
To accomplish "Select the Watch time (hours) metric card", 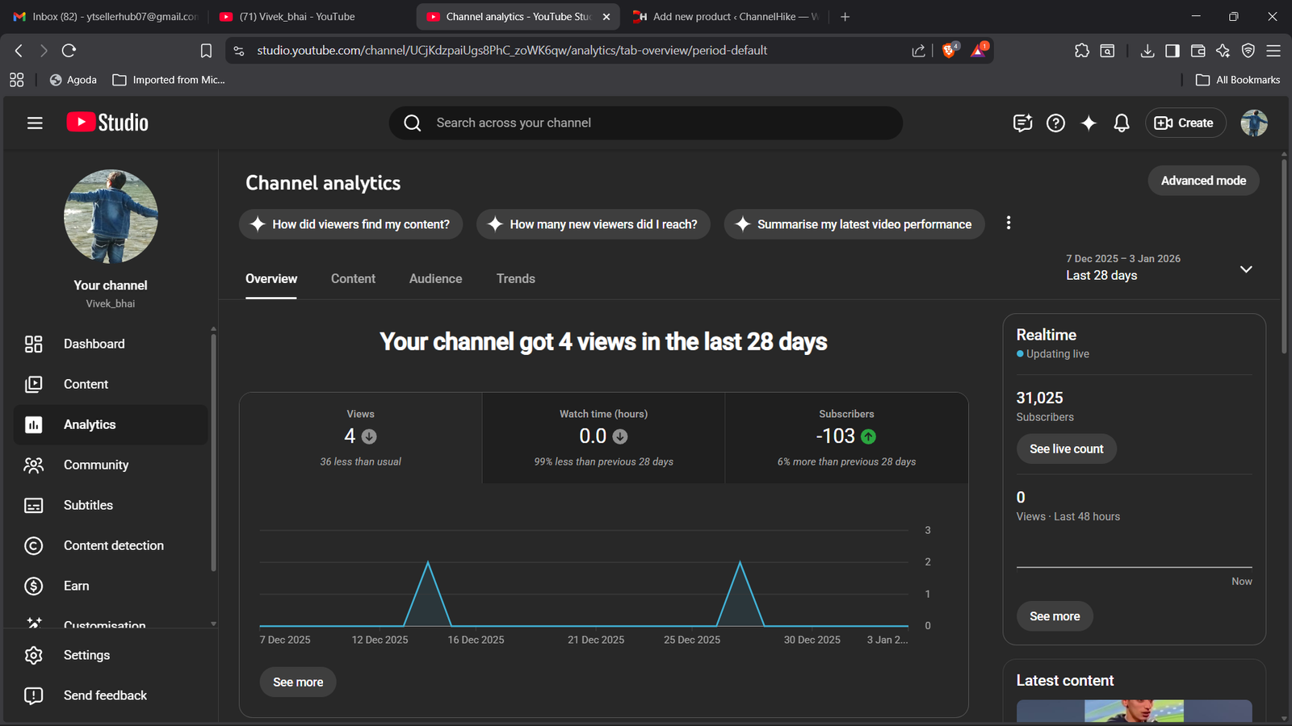I will pyautogui.click(x=603, y=438).
